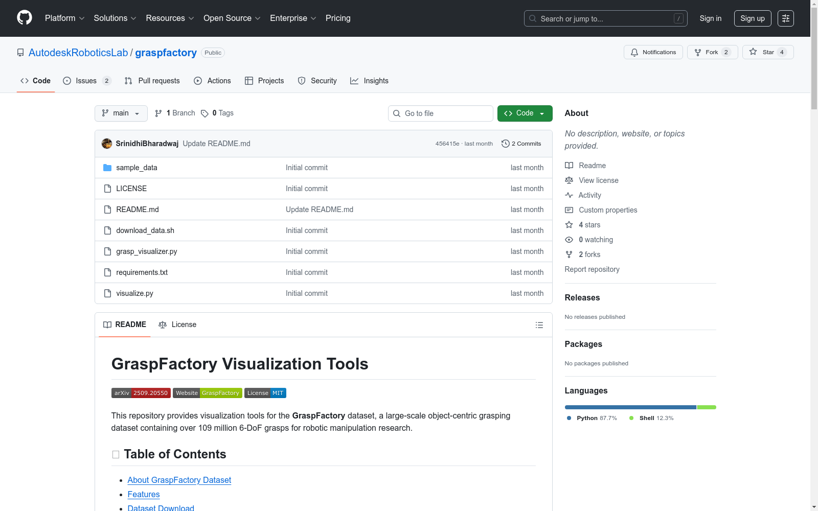Click the Search or jump to field
Image resolution: width=818 pixels, height=511 pixels.
coord(606,18)
